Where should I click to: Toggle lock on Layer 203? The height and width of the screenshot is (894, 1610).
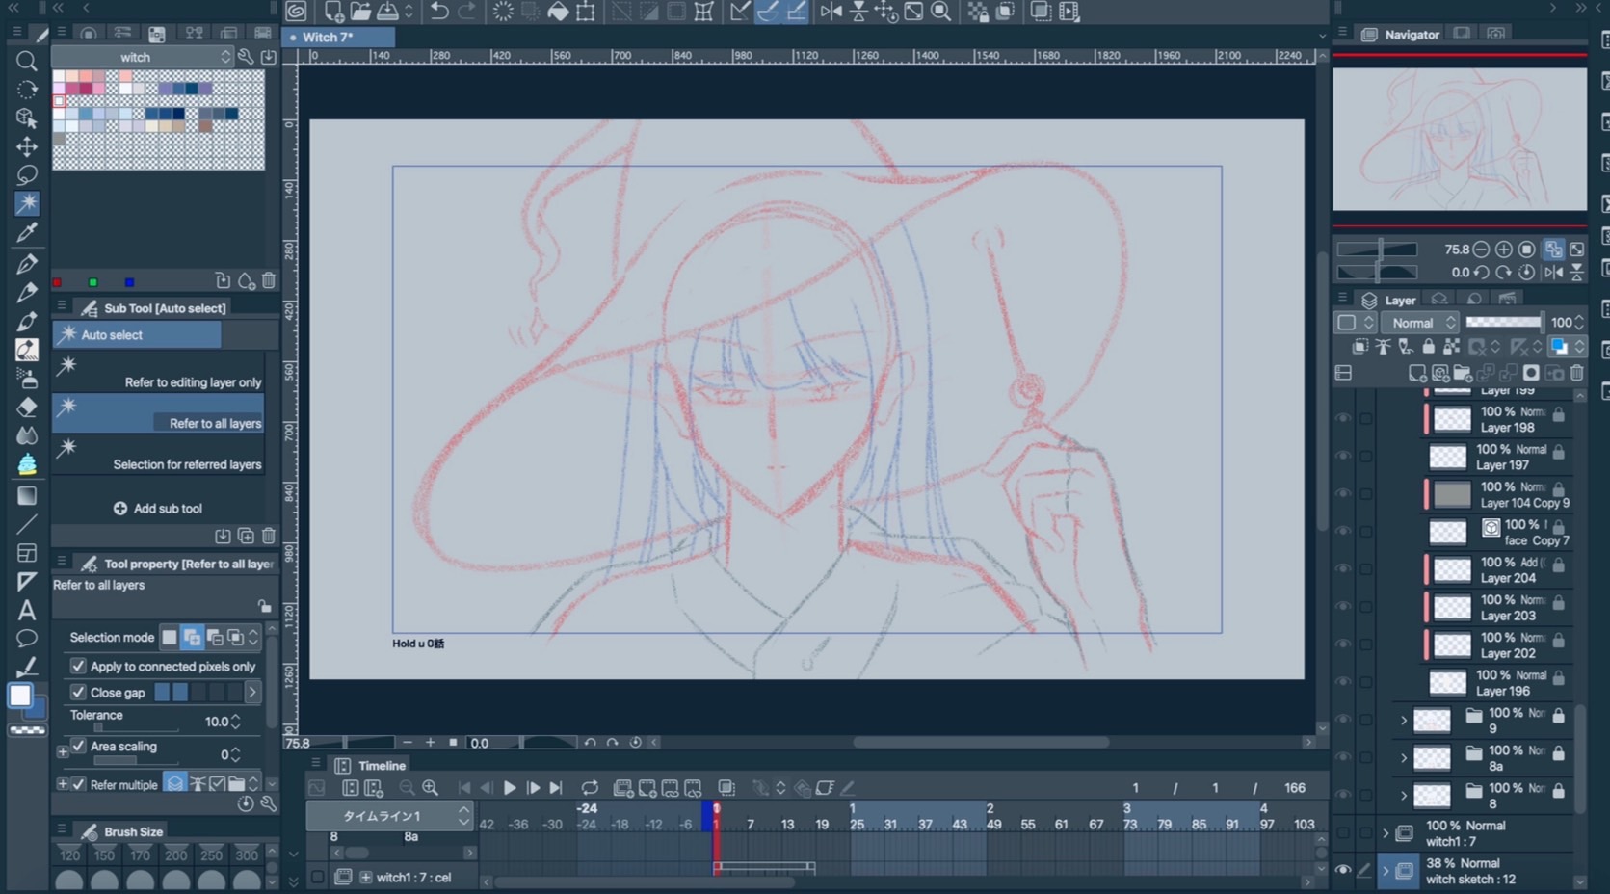coord(1558,604)
